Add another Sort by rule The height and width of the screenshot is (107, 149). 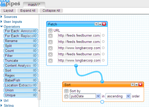pyautogui.click(x=66, y=91)
